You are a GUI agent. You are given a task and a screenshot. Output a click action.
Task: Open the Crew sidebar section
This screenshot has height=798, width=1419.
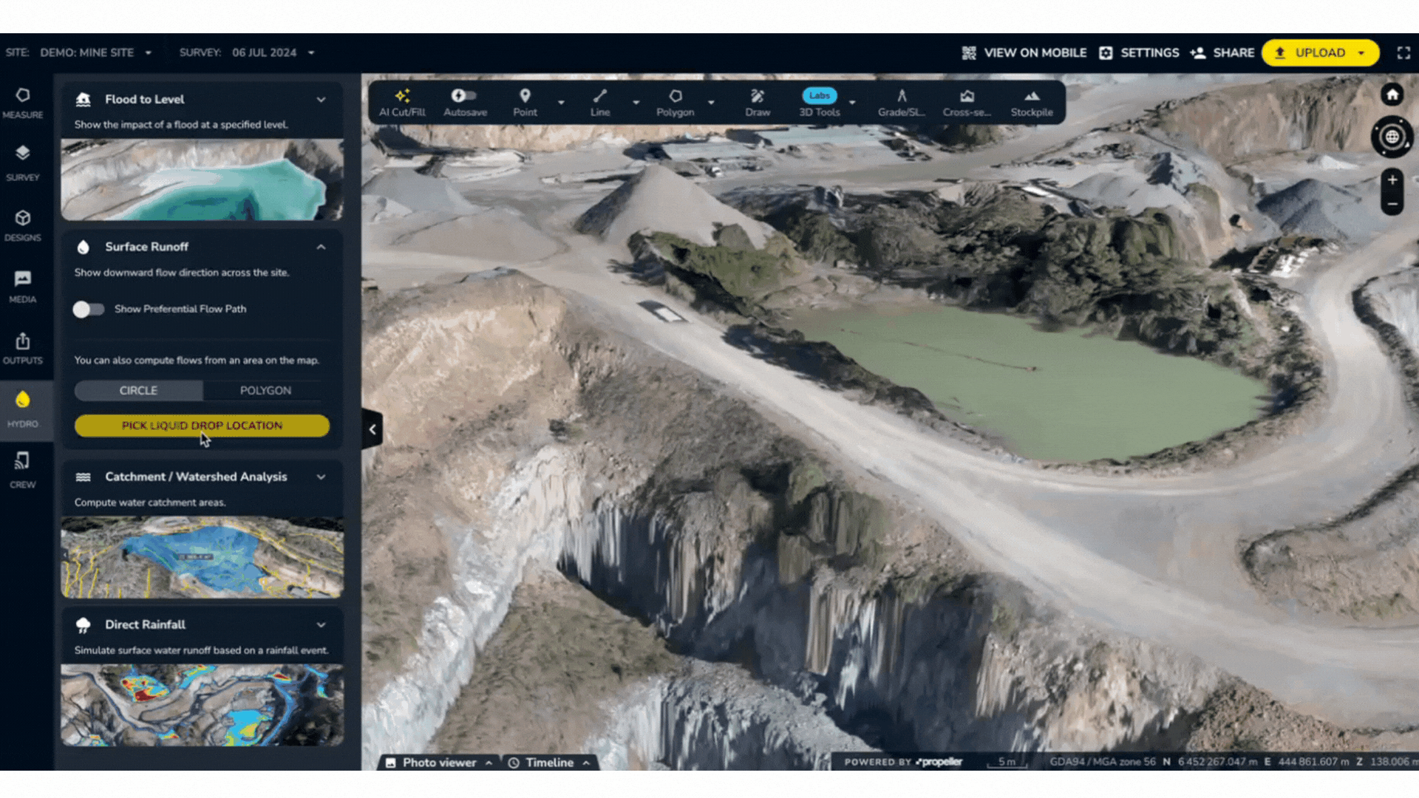(23, 471)
